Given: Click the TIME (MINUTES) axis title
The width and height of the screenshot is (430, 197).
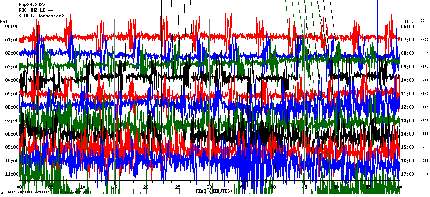Looking at the screenshot, I should click(x=214, y=191).
